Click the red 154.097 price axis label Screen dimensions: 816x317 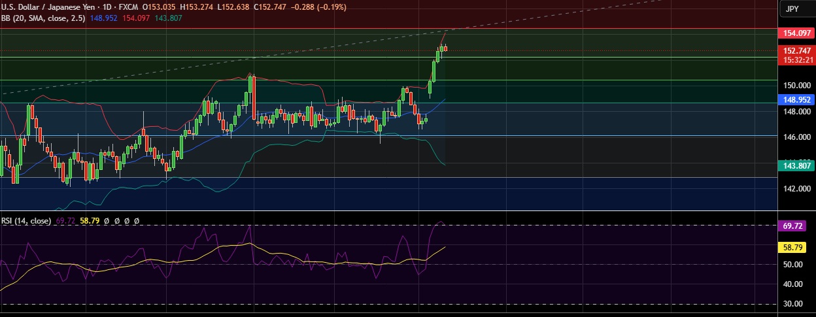796,33
